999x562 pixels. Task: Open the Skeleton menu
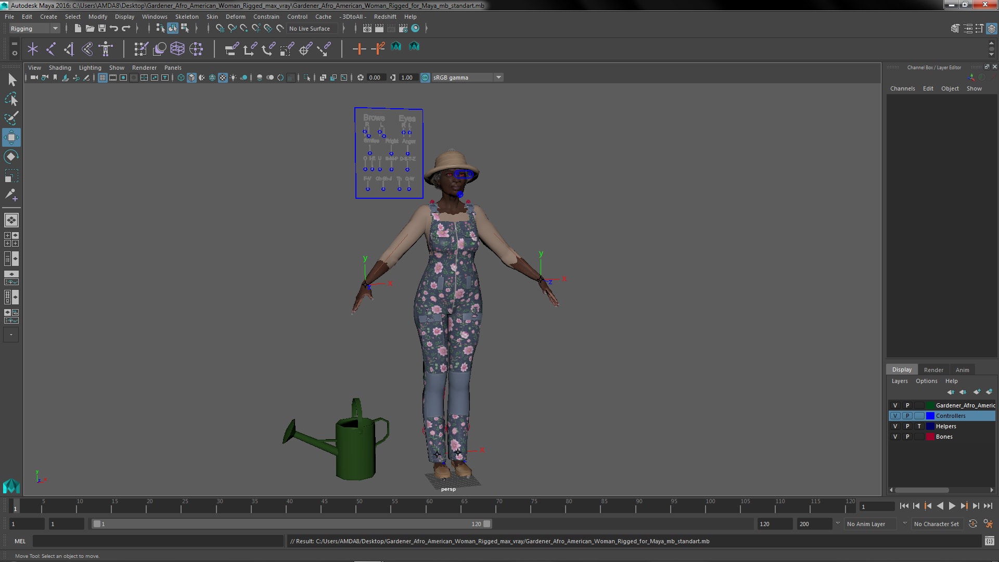click(x=187, y=17)
